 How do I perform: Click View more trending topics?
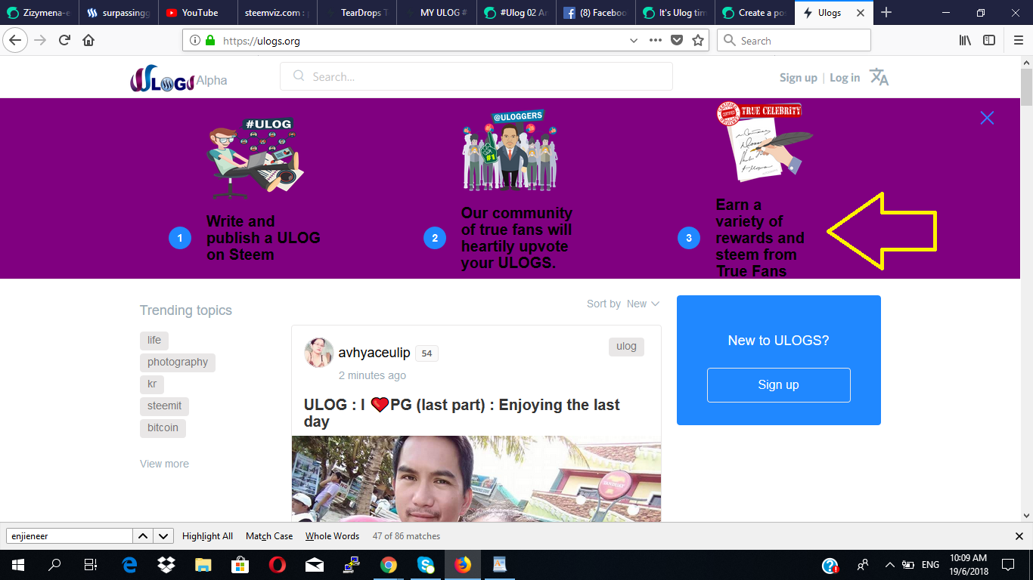click(x=164, y=464)
